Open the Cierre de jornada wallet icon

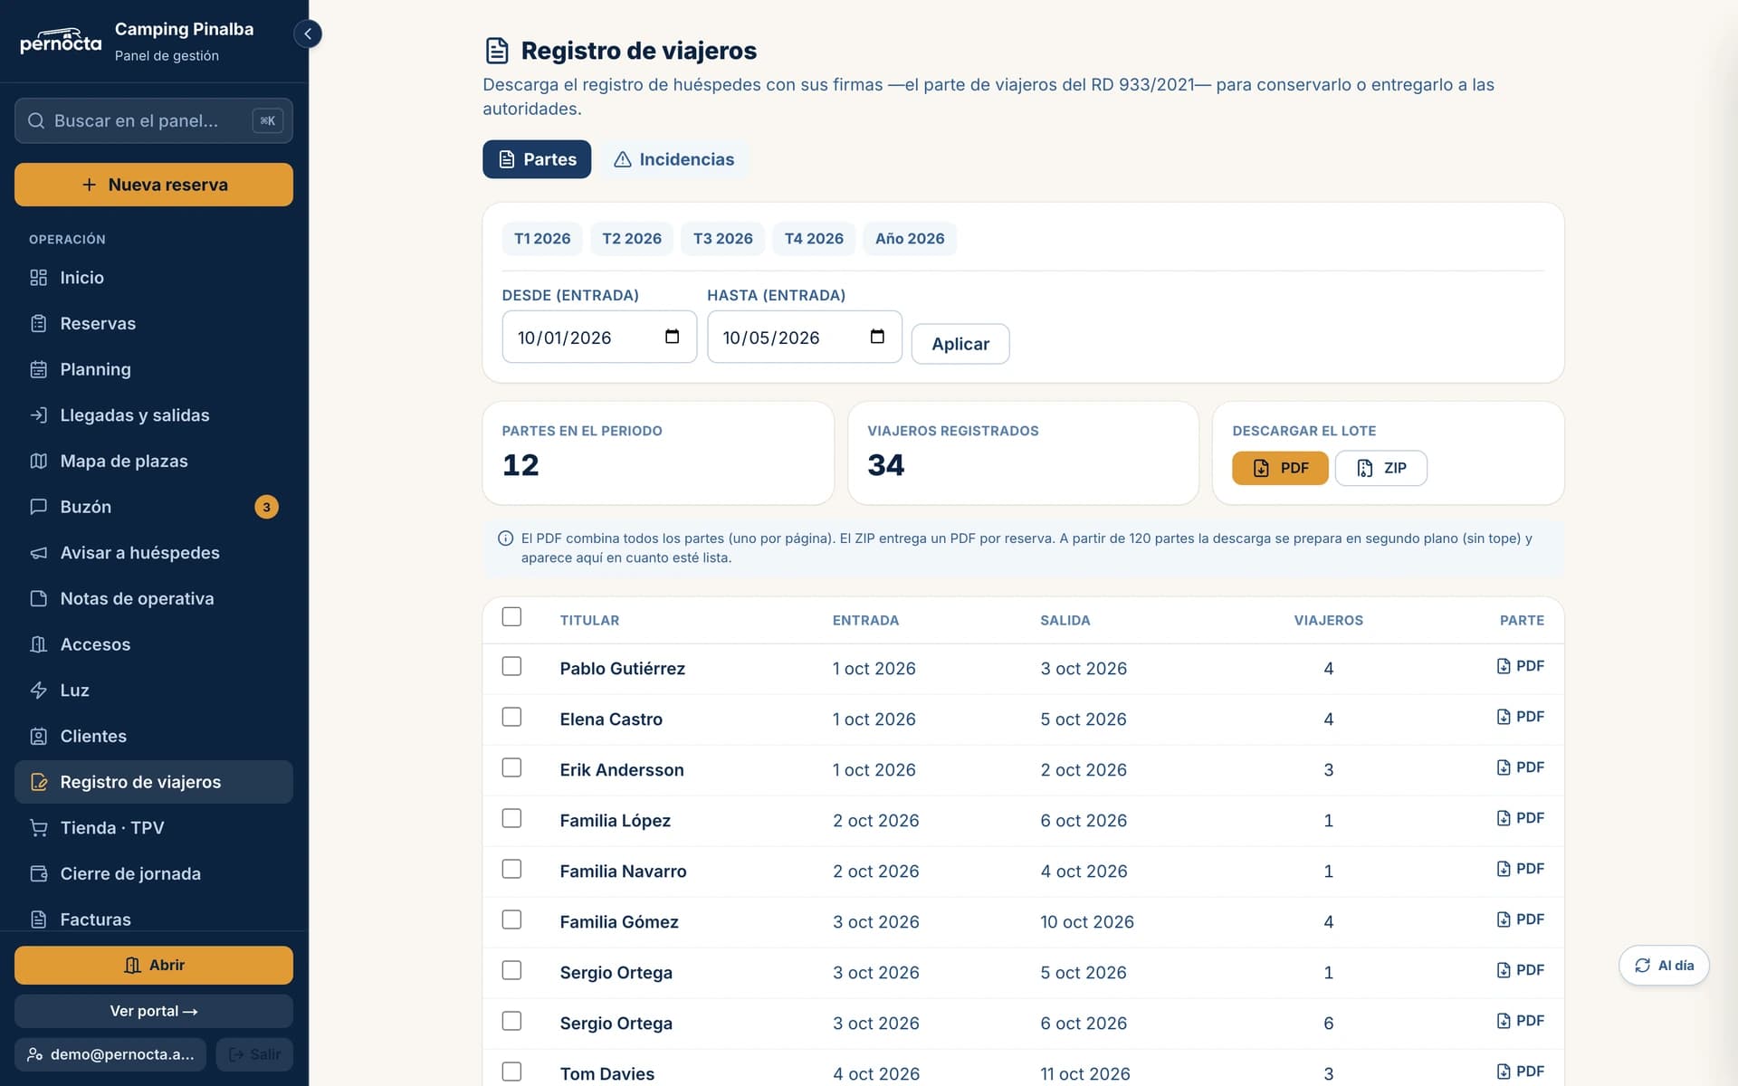[x=38, y=873]
